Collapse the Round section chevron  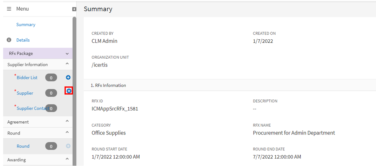pos(67,132)
